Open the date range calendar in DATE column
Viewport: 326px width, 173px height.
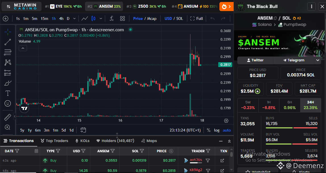tap(36, 151)
